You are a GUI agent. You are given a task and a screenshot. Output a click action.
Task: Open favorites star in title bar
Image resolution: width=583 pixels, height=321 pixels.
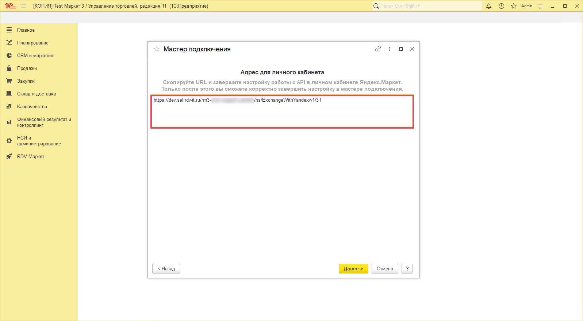[x=514, y=6]
